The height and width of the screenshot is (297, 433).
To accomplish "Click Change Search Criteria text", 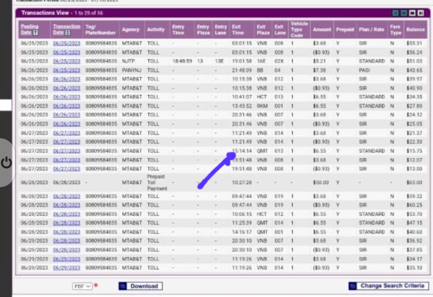I will point(392,286).
